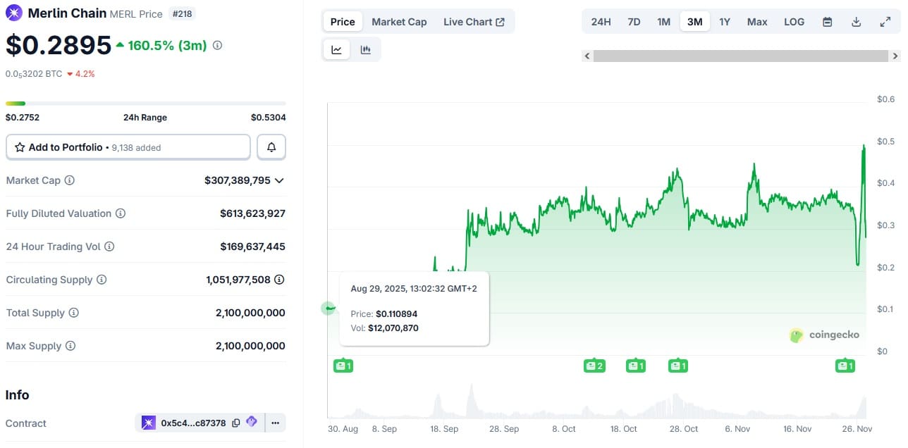
Task: Open the contract more options menu
Action: click(275, 423)
